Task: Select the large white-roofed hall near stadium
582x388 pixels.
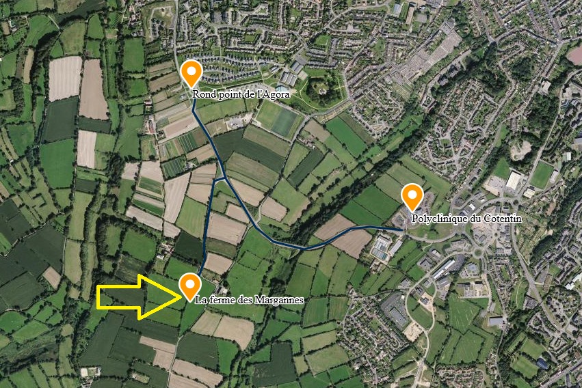Action: [x=514, y=180]
